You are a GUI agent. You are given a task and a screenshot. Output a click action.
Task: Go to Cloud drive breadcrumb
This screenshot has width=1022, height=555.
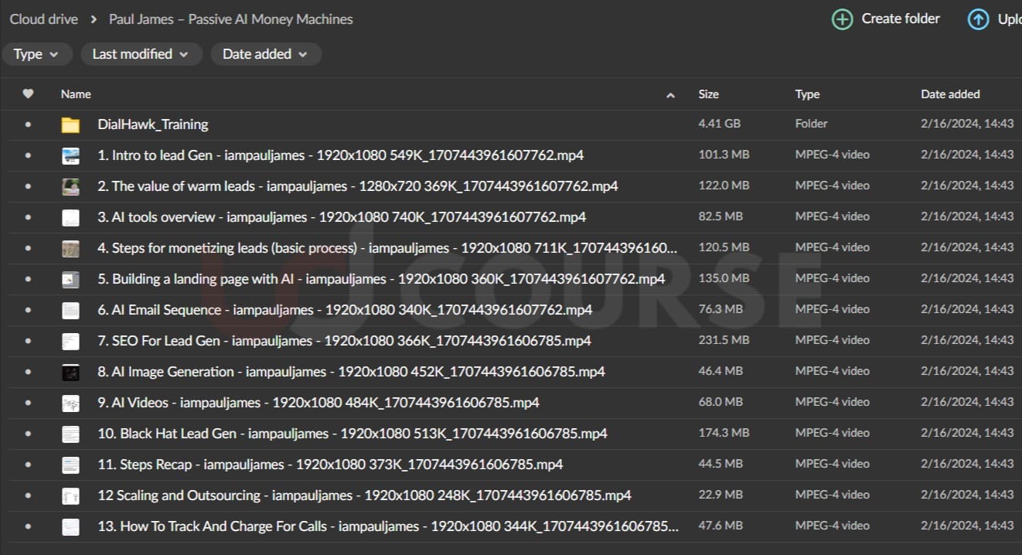click(x=43, y=19)
